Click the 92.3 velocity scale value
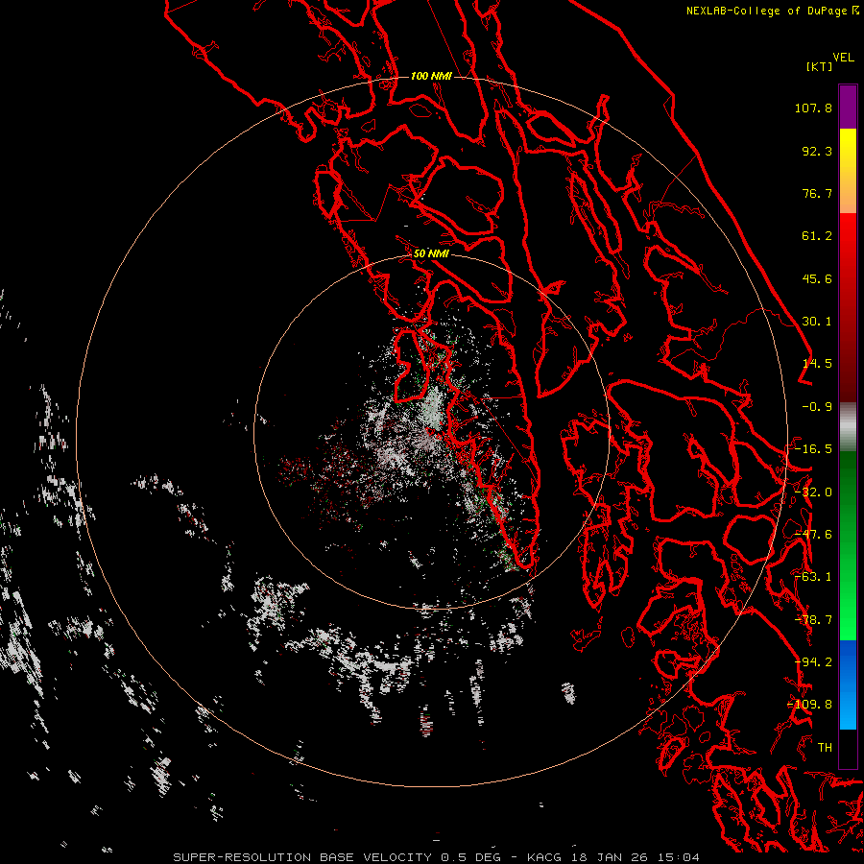864x864 pixels. click(x=817, y=151)
